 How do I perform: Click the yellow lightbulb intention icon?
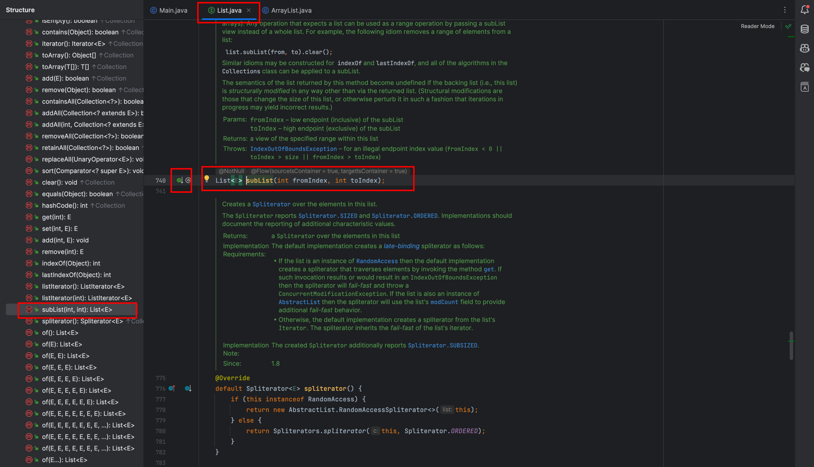point(207,179)
